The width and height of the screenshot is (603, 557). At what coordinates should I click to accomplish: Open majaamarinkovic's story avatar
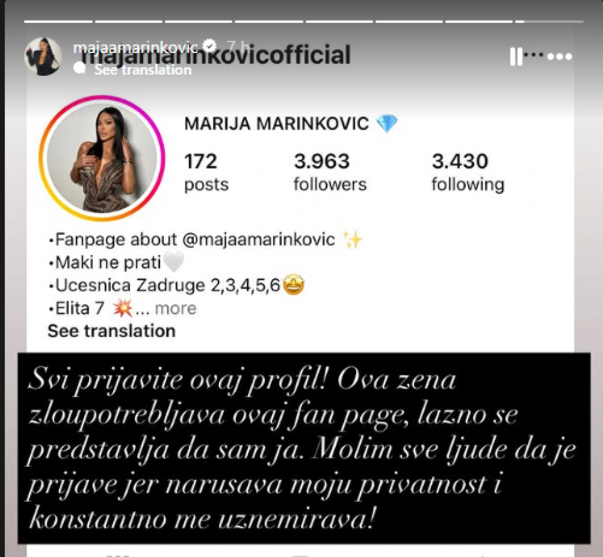[x=43, y=57]
